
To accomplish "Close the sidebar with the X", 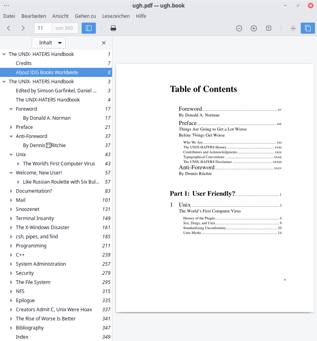I will [104, 43].
